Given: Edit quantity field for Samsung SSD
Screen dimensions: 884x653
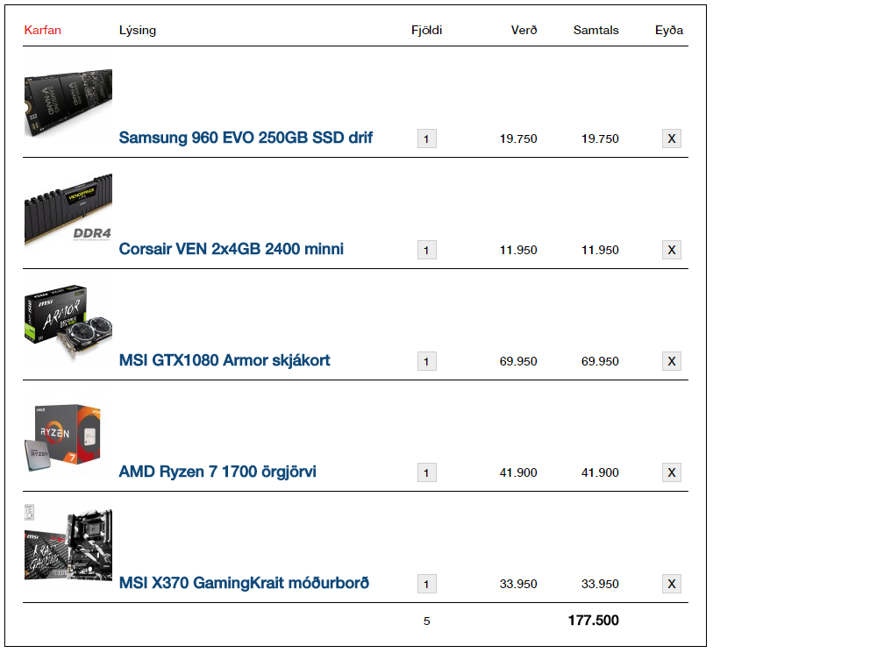Looking at the screenshot, I should tap(427, 138).
